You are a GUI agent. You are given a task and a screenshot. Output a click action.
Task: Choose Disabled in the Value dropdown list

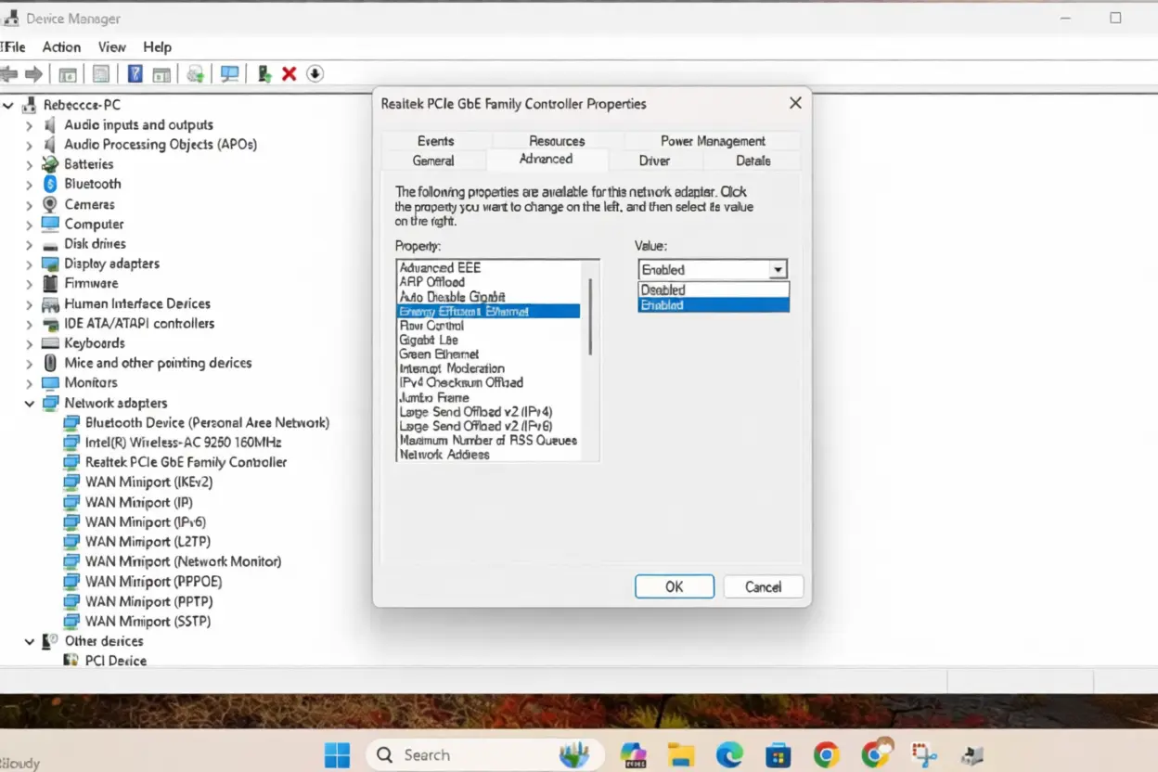[x=714, y=289]
